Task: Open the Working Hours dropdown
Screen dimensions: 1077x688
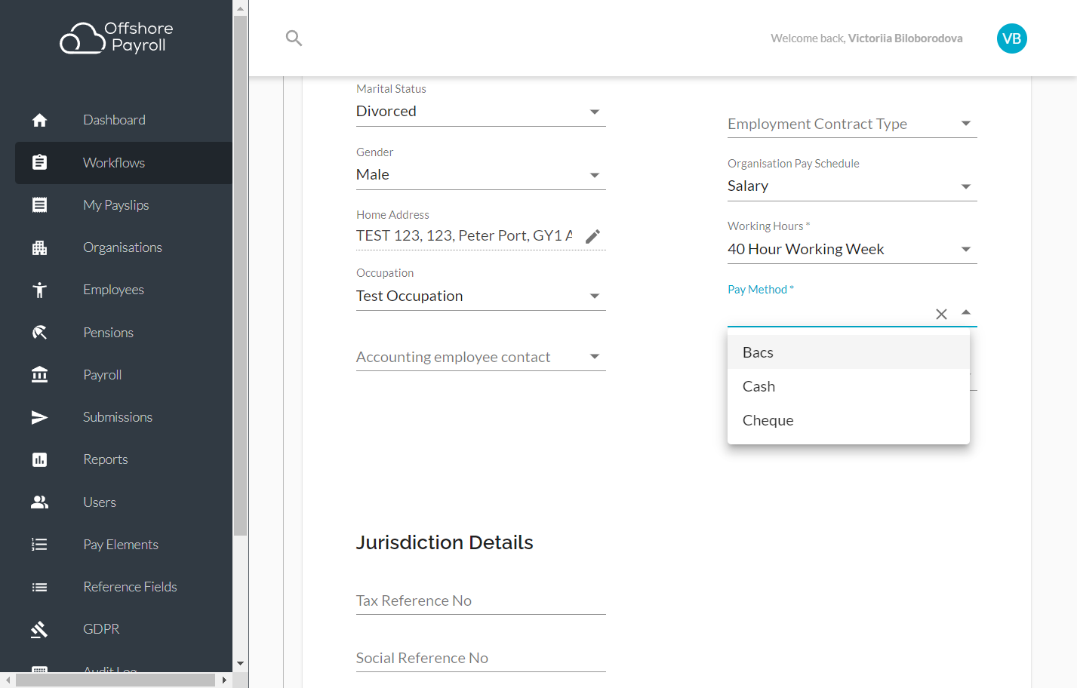Action: click(x=852, y=250)
